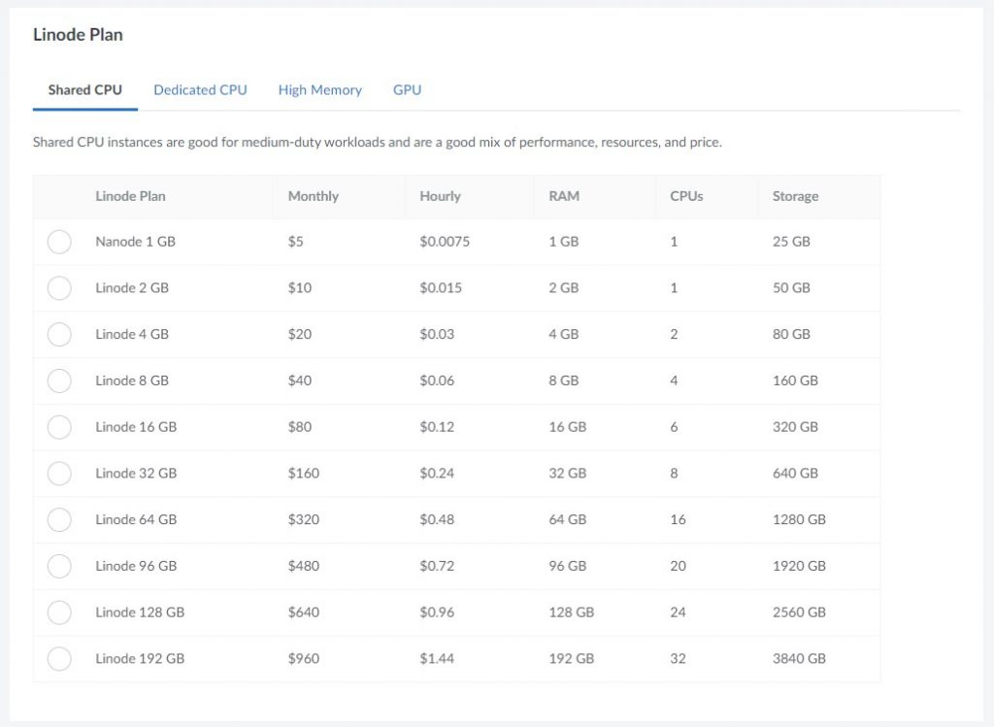The height and width of the screenshot is (727, 994).
Task: Switch to the Dedicated CPU tab
Action: click(200, 90)
